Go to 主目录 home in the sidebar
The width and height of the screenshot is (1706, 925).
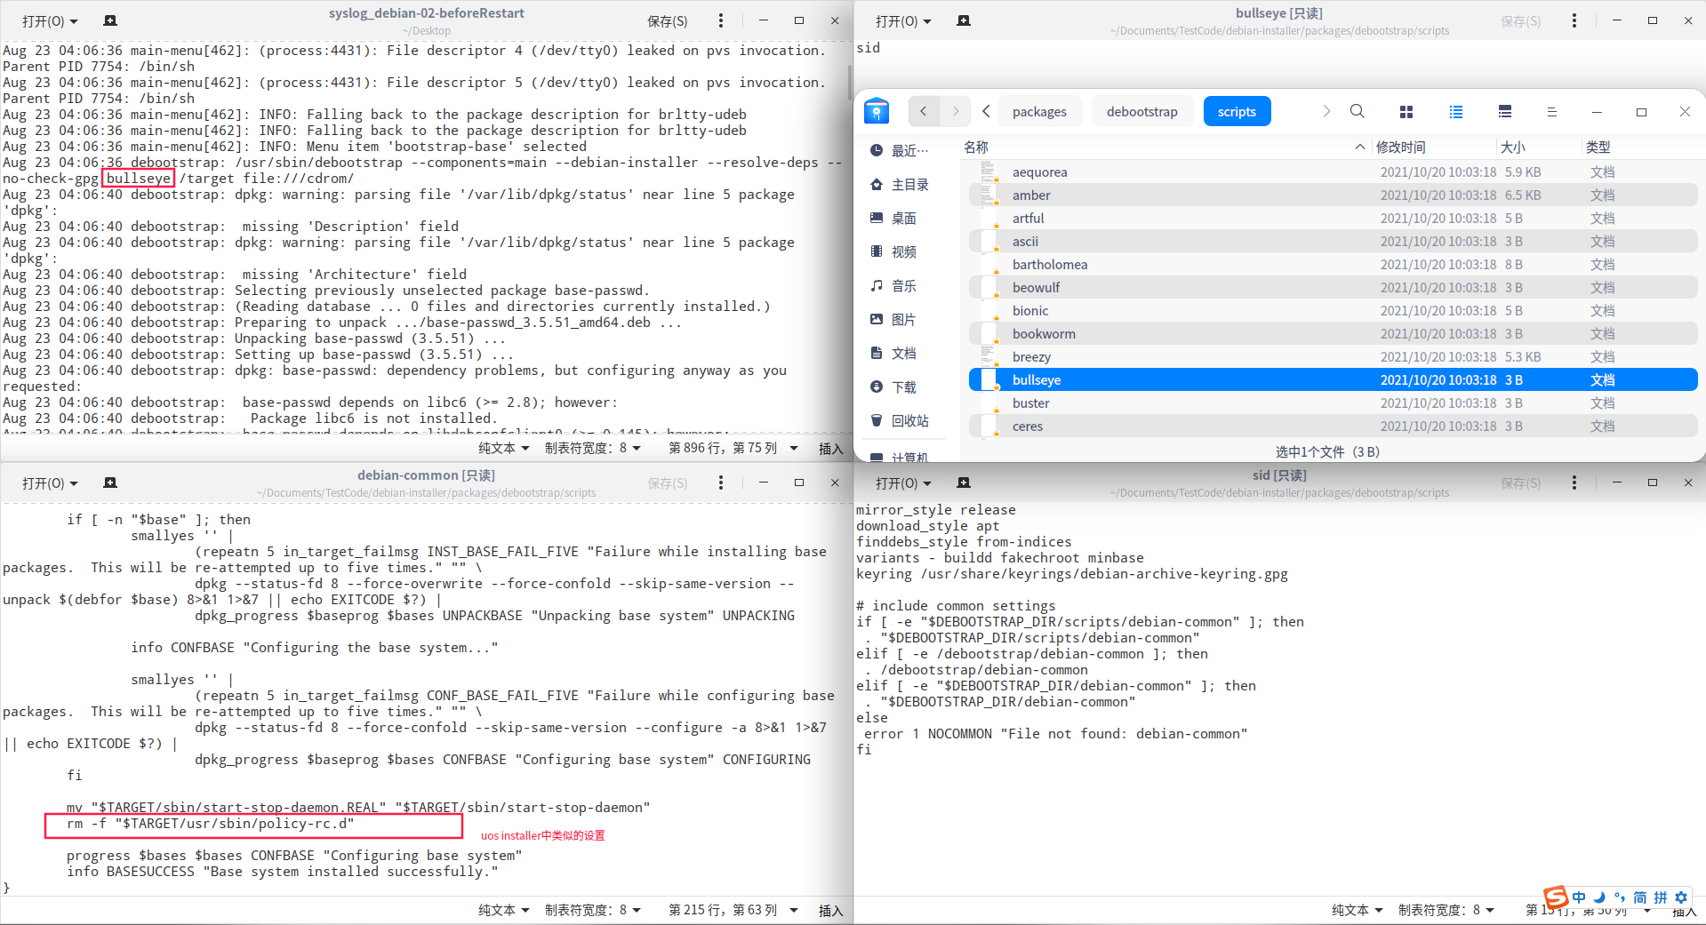(x=901, y=184)
